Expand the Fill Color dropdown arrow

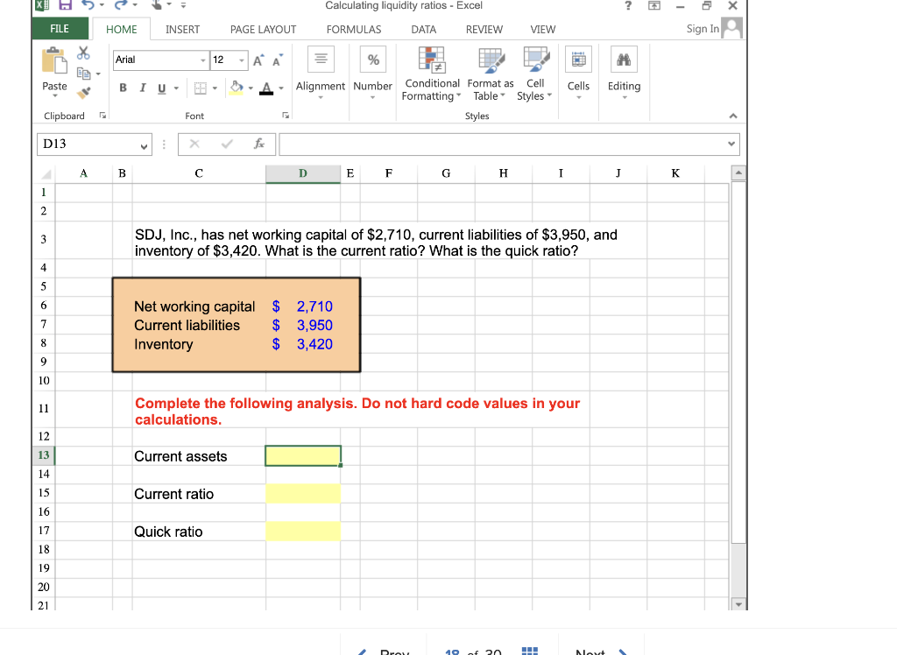250,88
